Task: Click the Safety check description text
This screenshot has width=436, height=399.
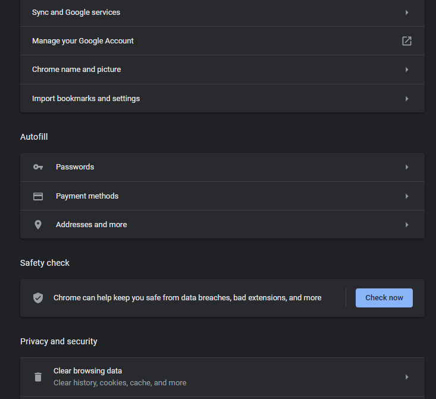Action: [x=187, y=298]
